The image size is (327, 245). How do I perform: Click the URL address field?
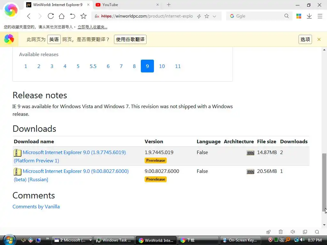(x=147, y=16)
